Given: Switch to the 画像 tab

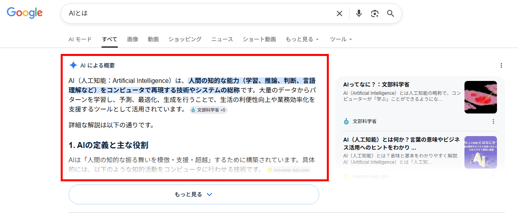Looking at the screenshot, I should (x=133, y=39).
